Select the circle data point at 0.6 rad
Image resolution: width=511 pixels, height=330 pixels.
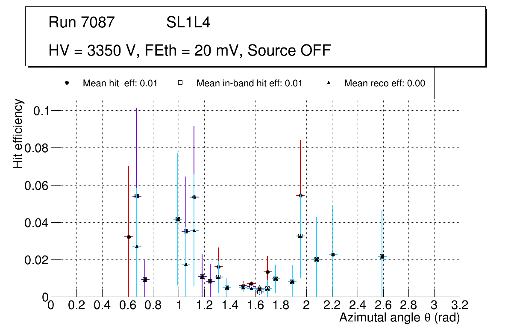tap(128, 237)
